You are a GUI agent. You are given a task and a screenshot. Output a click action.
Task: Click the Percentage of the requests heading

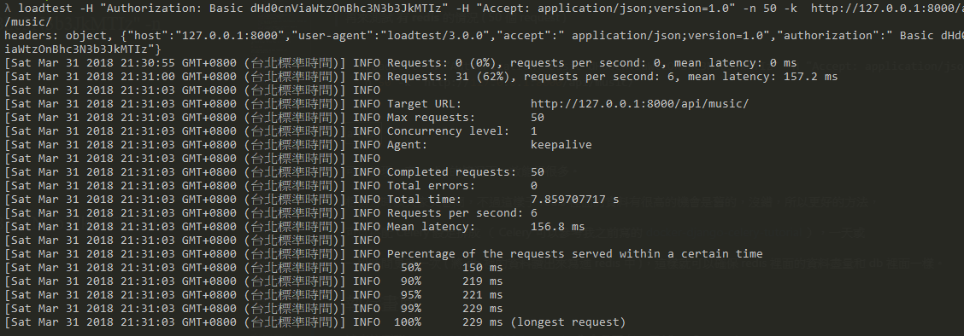(575, 254)
